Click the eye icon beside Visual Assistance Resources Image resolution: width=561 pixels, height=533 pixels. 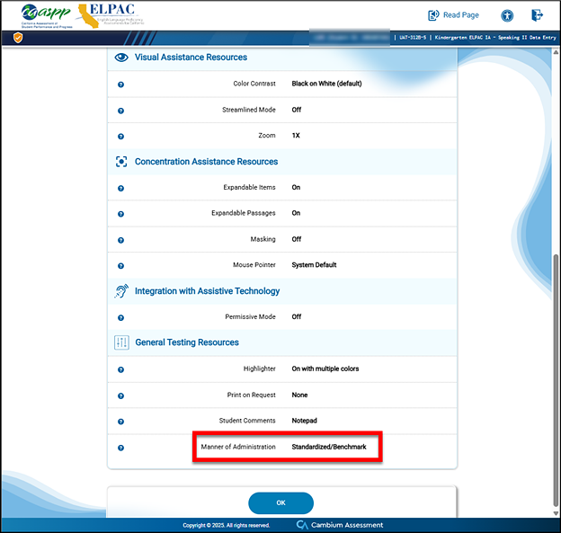[x=121, y=58]
